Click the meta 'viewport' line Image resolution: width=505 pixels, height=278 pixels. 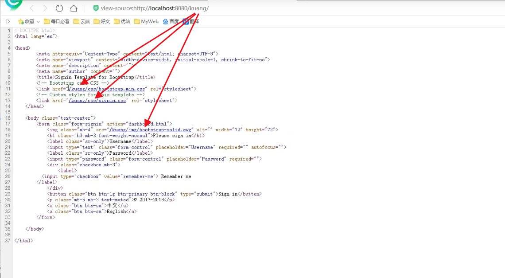coord(153,59)
